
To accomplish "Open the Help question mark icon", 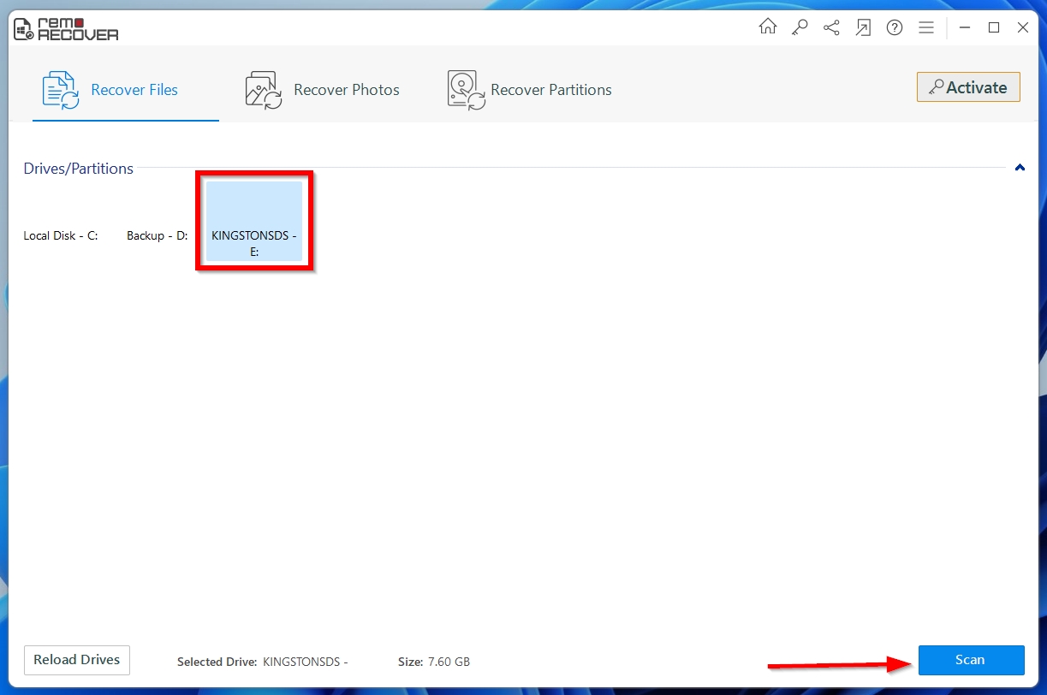I will pos(895,27).
